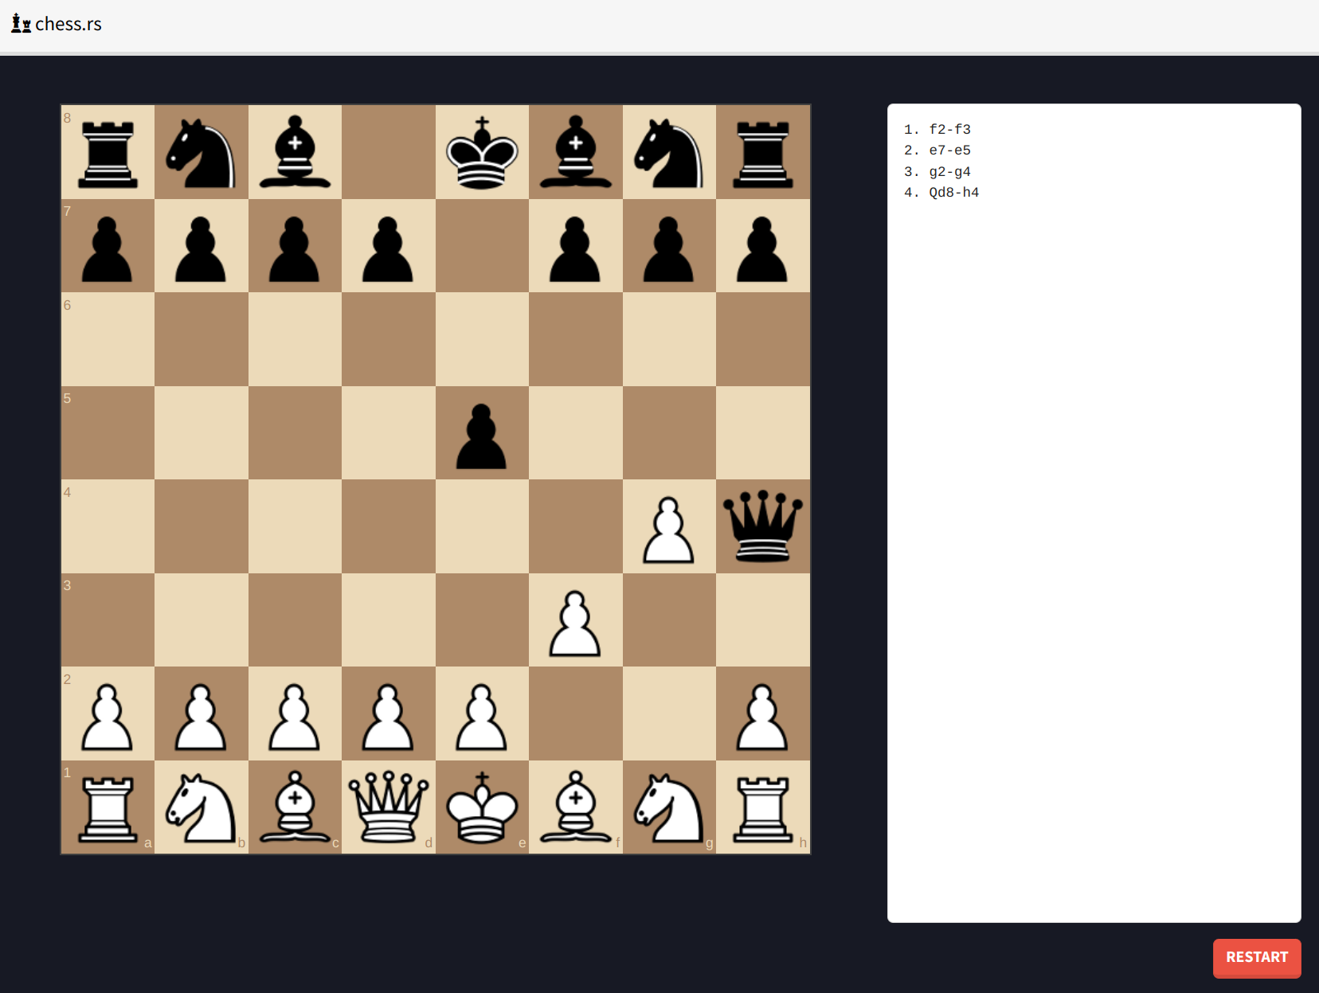This screenshot has height=993, width=1319.
Task: Click the black knight on b8
Action: (201, 152)
